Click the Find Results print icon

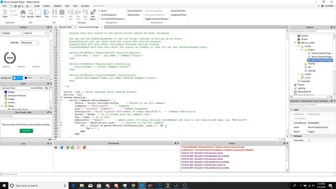56,148
